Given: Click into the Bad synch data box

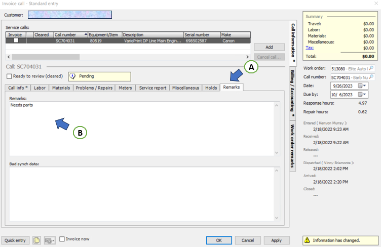Looking at the screenshot, I should pyautogui.click(x=142, y=194).
